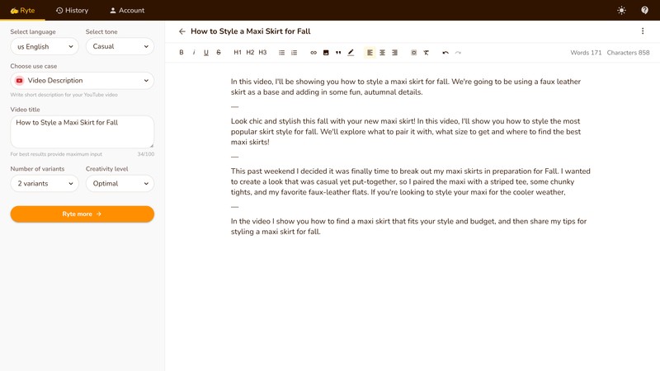Click the bulleted list icon
The width and height of the screenshot is (660, 371).
tap(282, 53)
